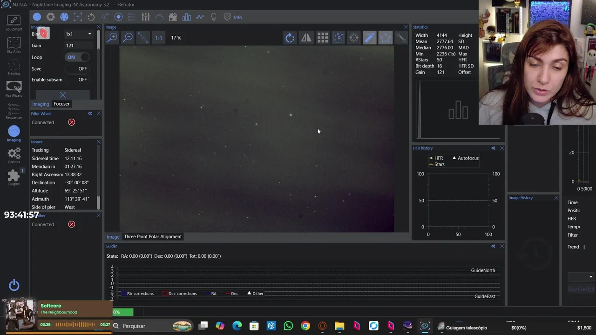Open the Flat Wizard
596x335 pixels.
(14, 89)
